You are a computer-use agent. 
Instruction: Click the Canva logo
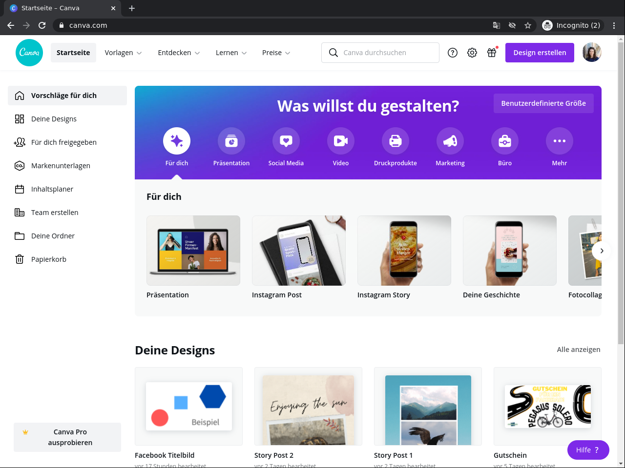(29, 53)
